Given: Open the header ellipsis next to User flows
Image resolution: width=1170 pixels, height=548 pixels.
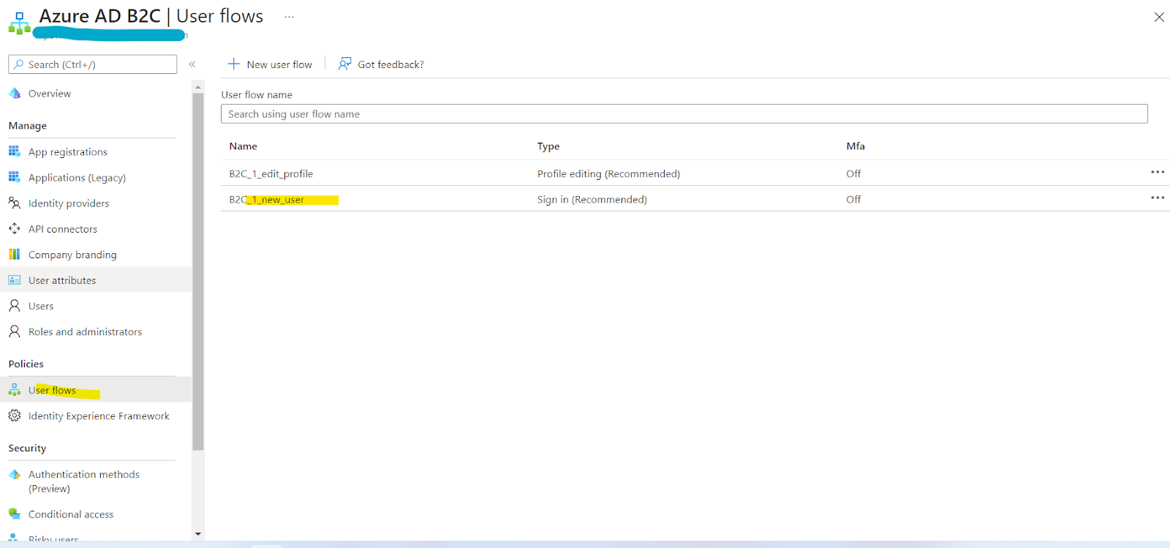Looking at the screenshot, I should point(290,17).
